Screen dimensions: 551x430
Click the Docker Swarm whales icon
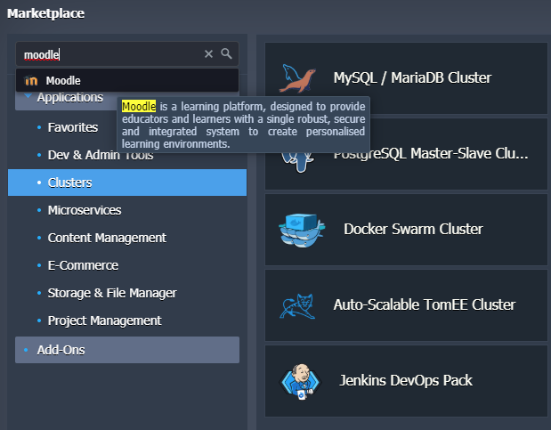click(x=302, y=230)
